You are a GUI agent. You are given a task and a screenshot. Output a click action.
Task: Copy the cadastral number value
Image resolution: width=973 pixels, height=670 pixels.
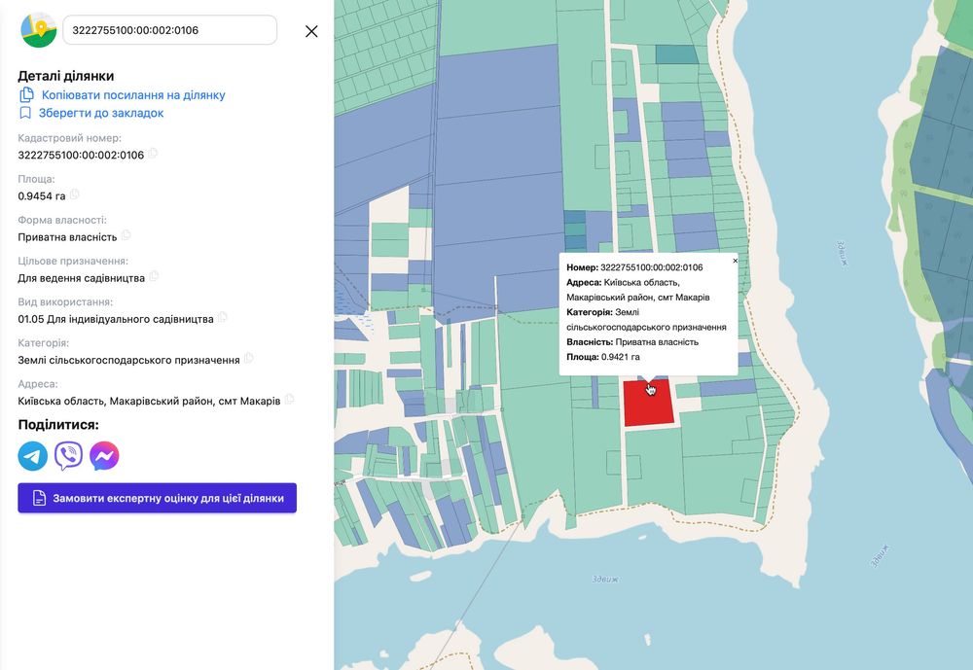pos(153,155)
